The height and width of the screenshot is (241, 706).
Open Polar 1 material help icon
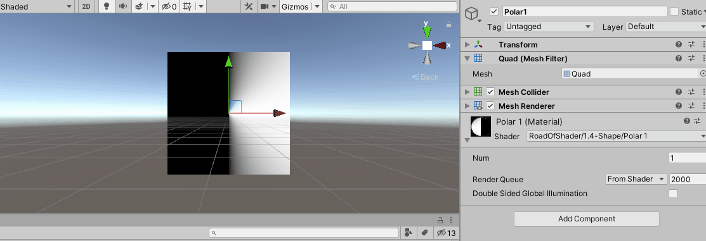[686, 121]
